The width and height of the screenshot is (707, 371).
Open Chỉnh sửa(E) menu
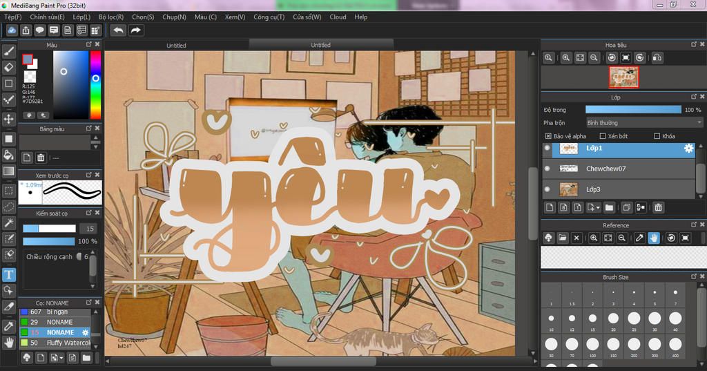pyautogui.click(x=48, y=17)
